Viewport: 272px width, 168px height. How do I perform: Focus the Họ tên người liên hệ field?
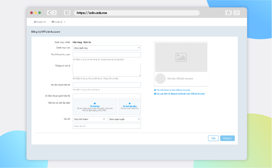[107, 85]
